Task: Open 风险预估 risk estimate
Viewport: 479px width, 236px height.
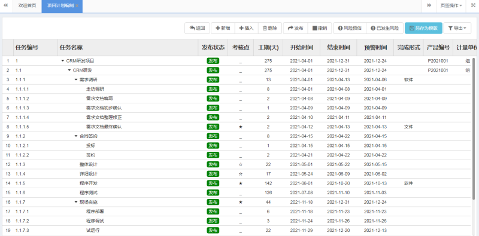Action: point(350,28)
